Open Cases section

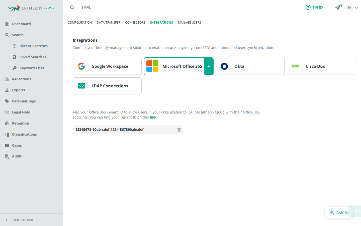[x=17, y=145]
